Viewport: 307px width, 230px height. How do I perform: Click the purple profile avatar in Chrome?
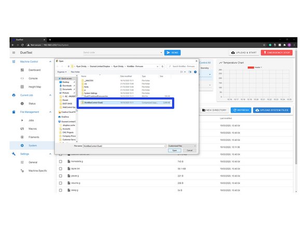click(289, 45)
